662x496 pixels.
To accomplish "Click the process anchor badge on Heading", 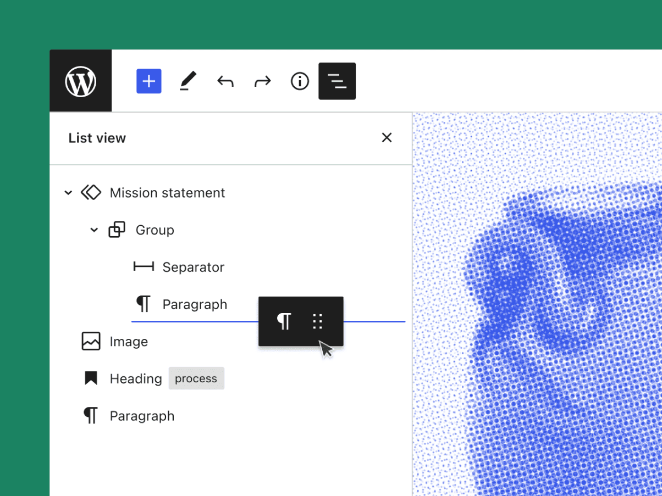I will [x=196, y=378].
